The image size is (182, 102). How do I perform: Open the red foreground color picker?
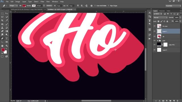(3, 50)
